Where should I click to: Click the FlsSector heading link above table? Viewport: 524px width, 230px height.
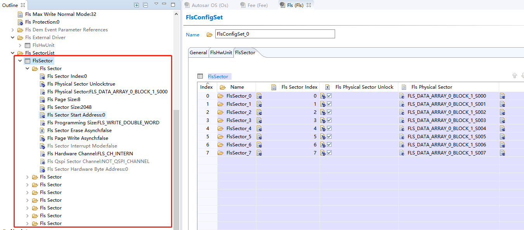218,76
